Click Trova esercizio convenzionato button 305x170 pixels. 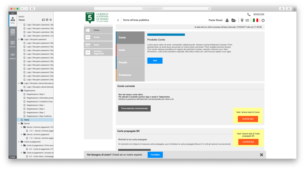tap(134, 108)
